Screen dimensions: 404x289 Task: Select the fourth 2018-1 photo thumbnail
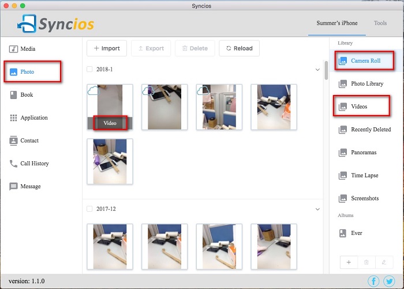point(274,107)
